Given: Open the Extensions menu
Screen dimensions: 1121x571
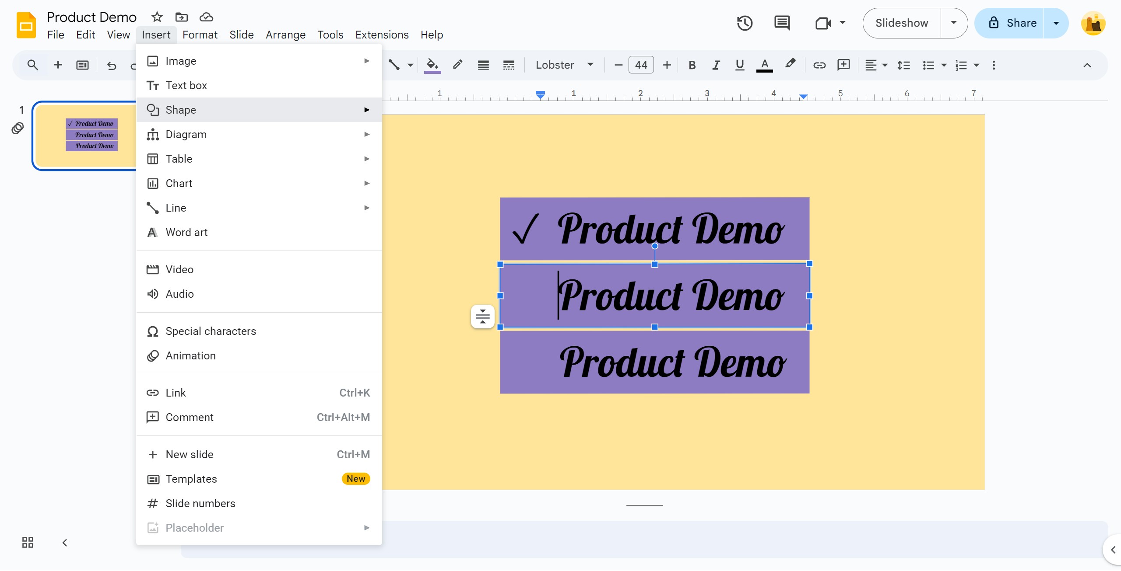Looking at the screenshot, I should [x=382, y=35].
